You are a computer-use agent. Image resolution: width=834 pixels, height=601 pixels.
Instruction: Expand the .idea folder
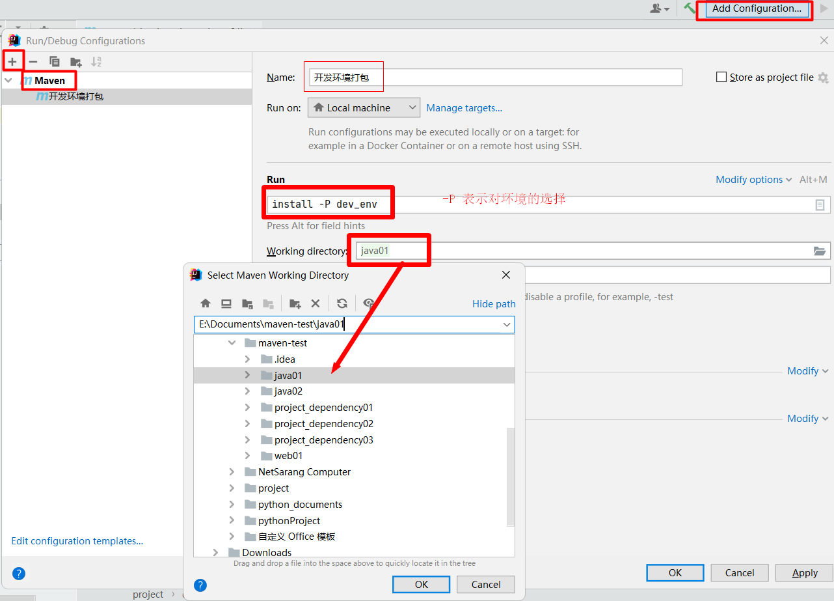coord(247,359)
